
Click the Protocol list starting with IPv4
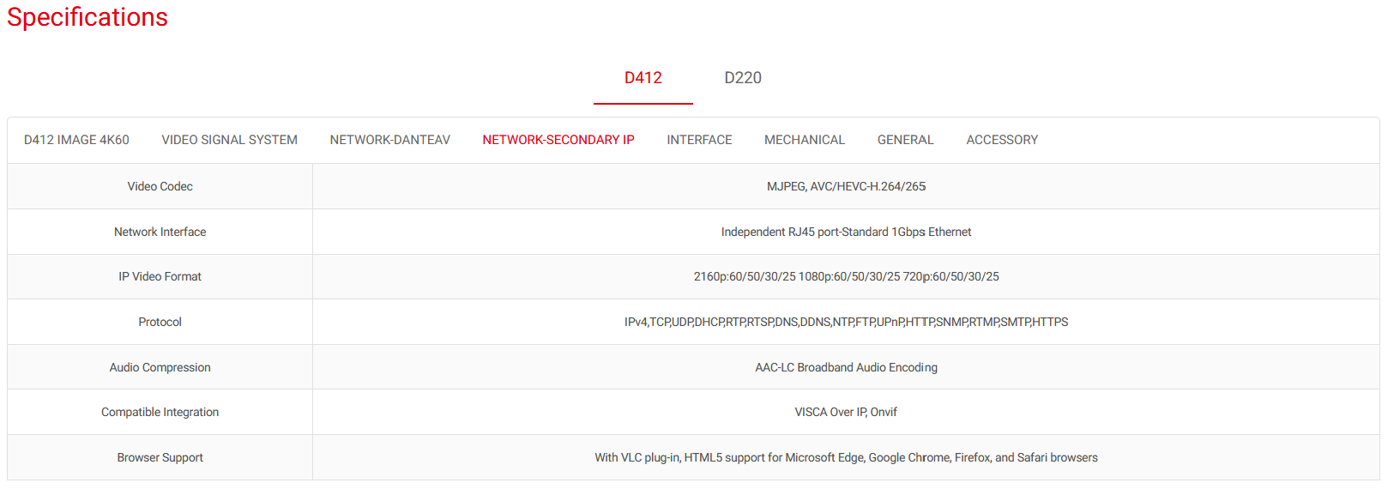pyautogui.click(x=846, y=322)
